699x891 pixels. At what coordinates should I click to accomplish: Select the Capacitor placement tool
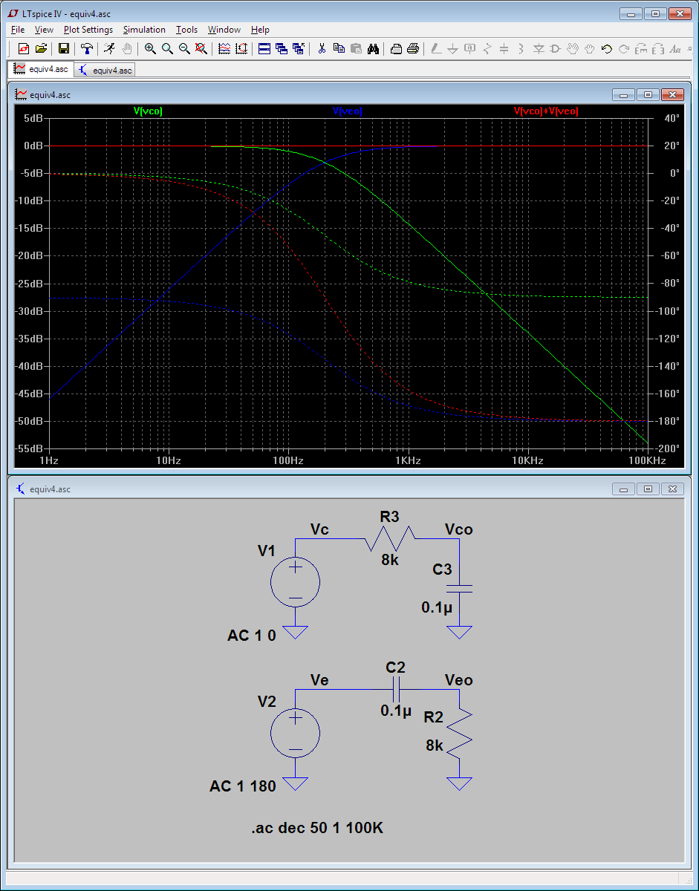point(504,48)
